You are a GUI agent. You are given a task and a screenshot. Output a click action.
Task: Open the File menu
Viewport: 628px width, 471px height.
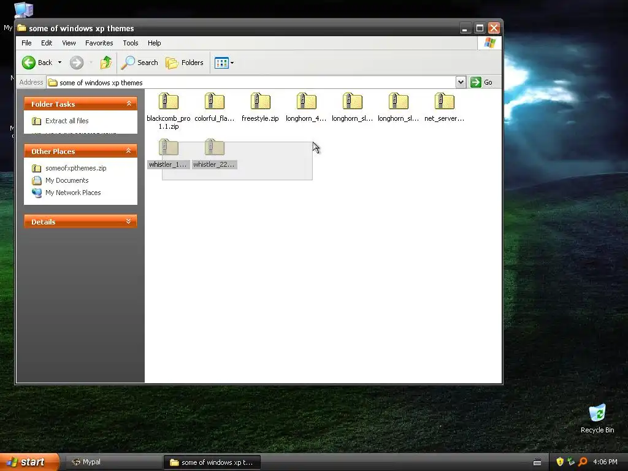(26, 43)
